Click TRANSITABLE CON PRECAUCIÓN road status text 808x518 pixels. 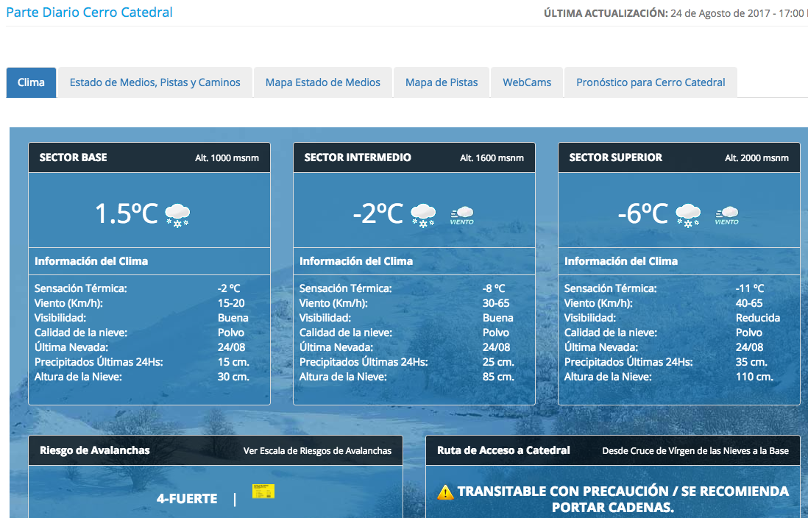tap(623, 499)
